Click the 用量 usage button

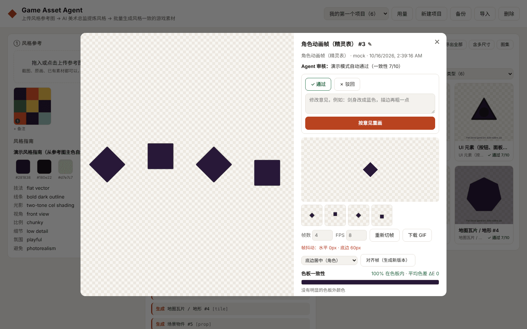pos(402,14)
